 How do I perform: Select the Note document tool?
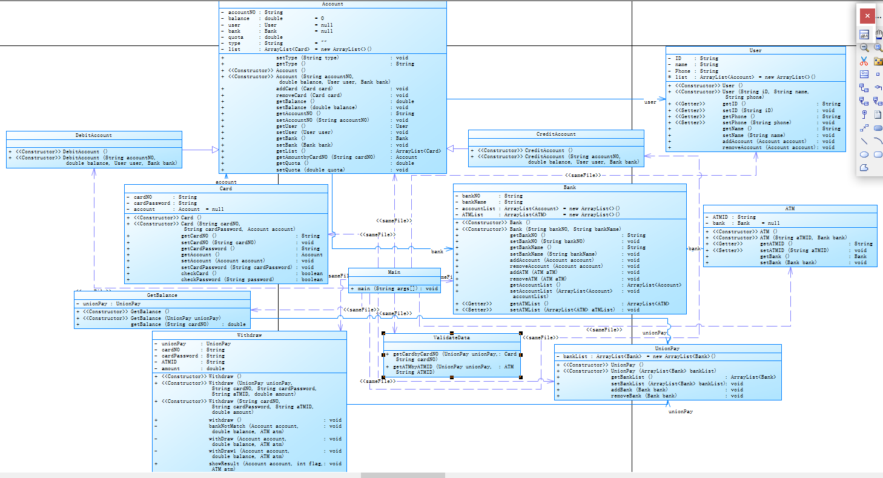(878, 114)
